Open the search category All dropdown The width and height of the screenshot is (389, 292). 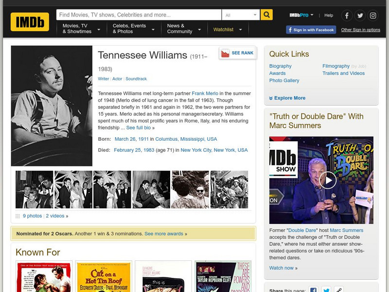[241, 15]
